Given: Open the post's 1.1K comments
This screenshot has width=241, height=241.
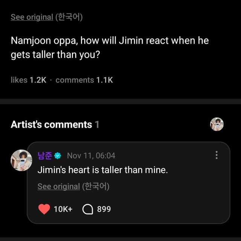Looking at the screenshot, I should coord(84,80).
